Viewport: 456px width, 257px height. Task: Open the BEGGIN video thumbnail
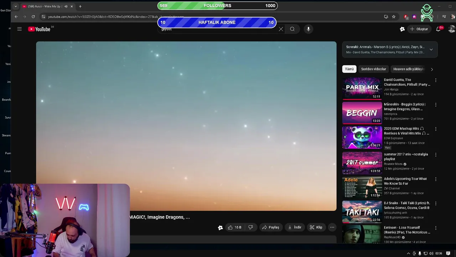(362, 113)
